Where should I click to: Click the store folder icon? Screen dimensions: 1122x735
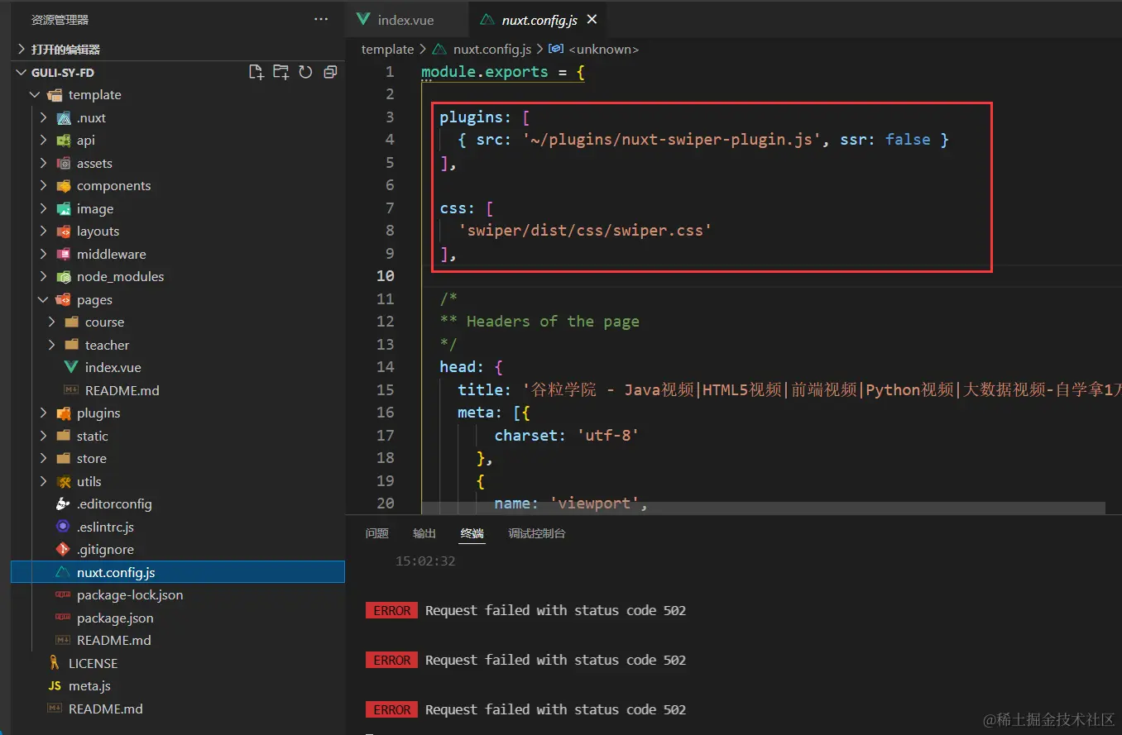click(63, 459)
